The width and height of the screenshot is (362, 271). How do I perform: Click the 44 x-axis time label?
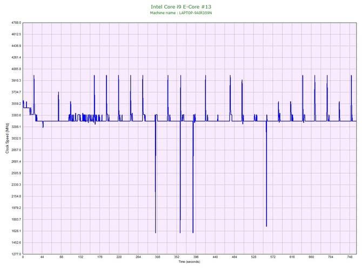point(42,257)
